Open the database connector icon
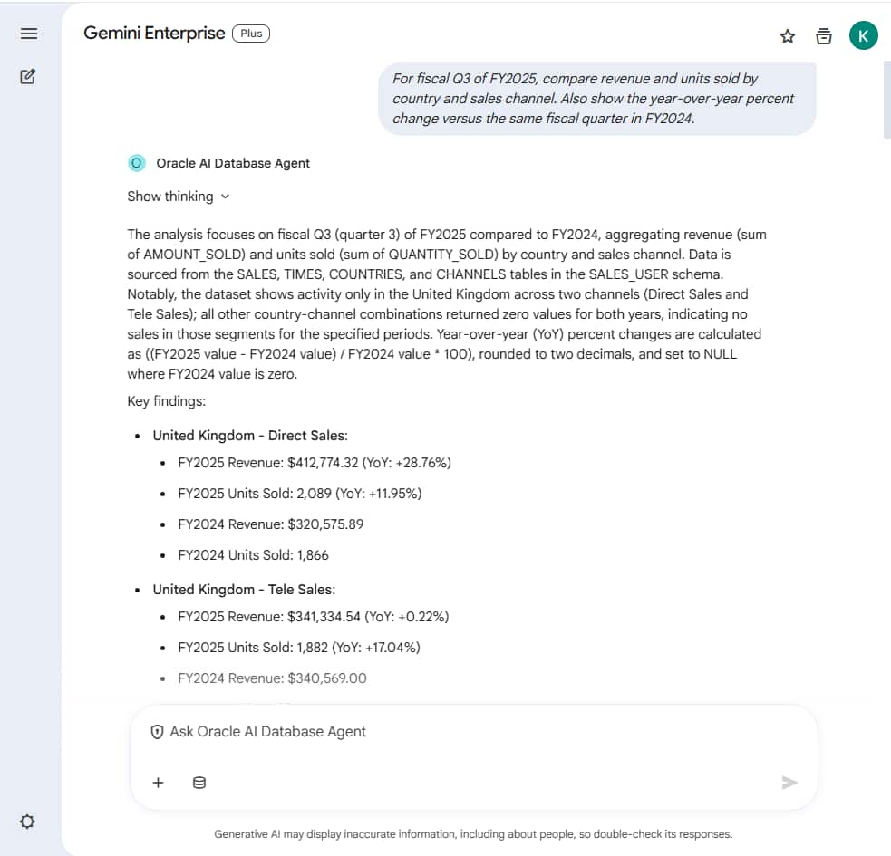This screenshot has height=856, width=891. (199, 783)
